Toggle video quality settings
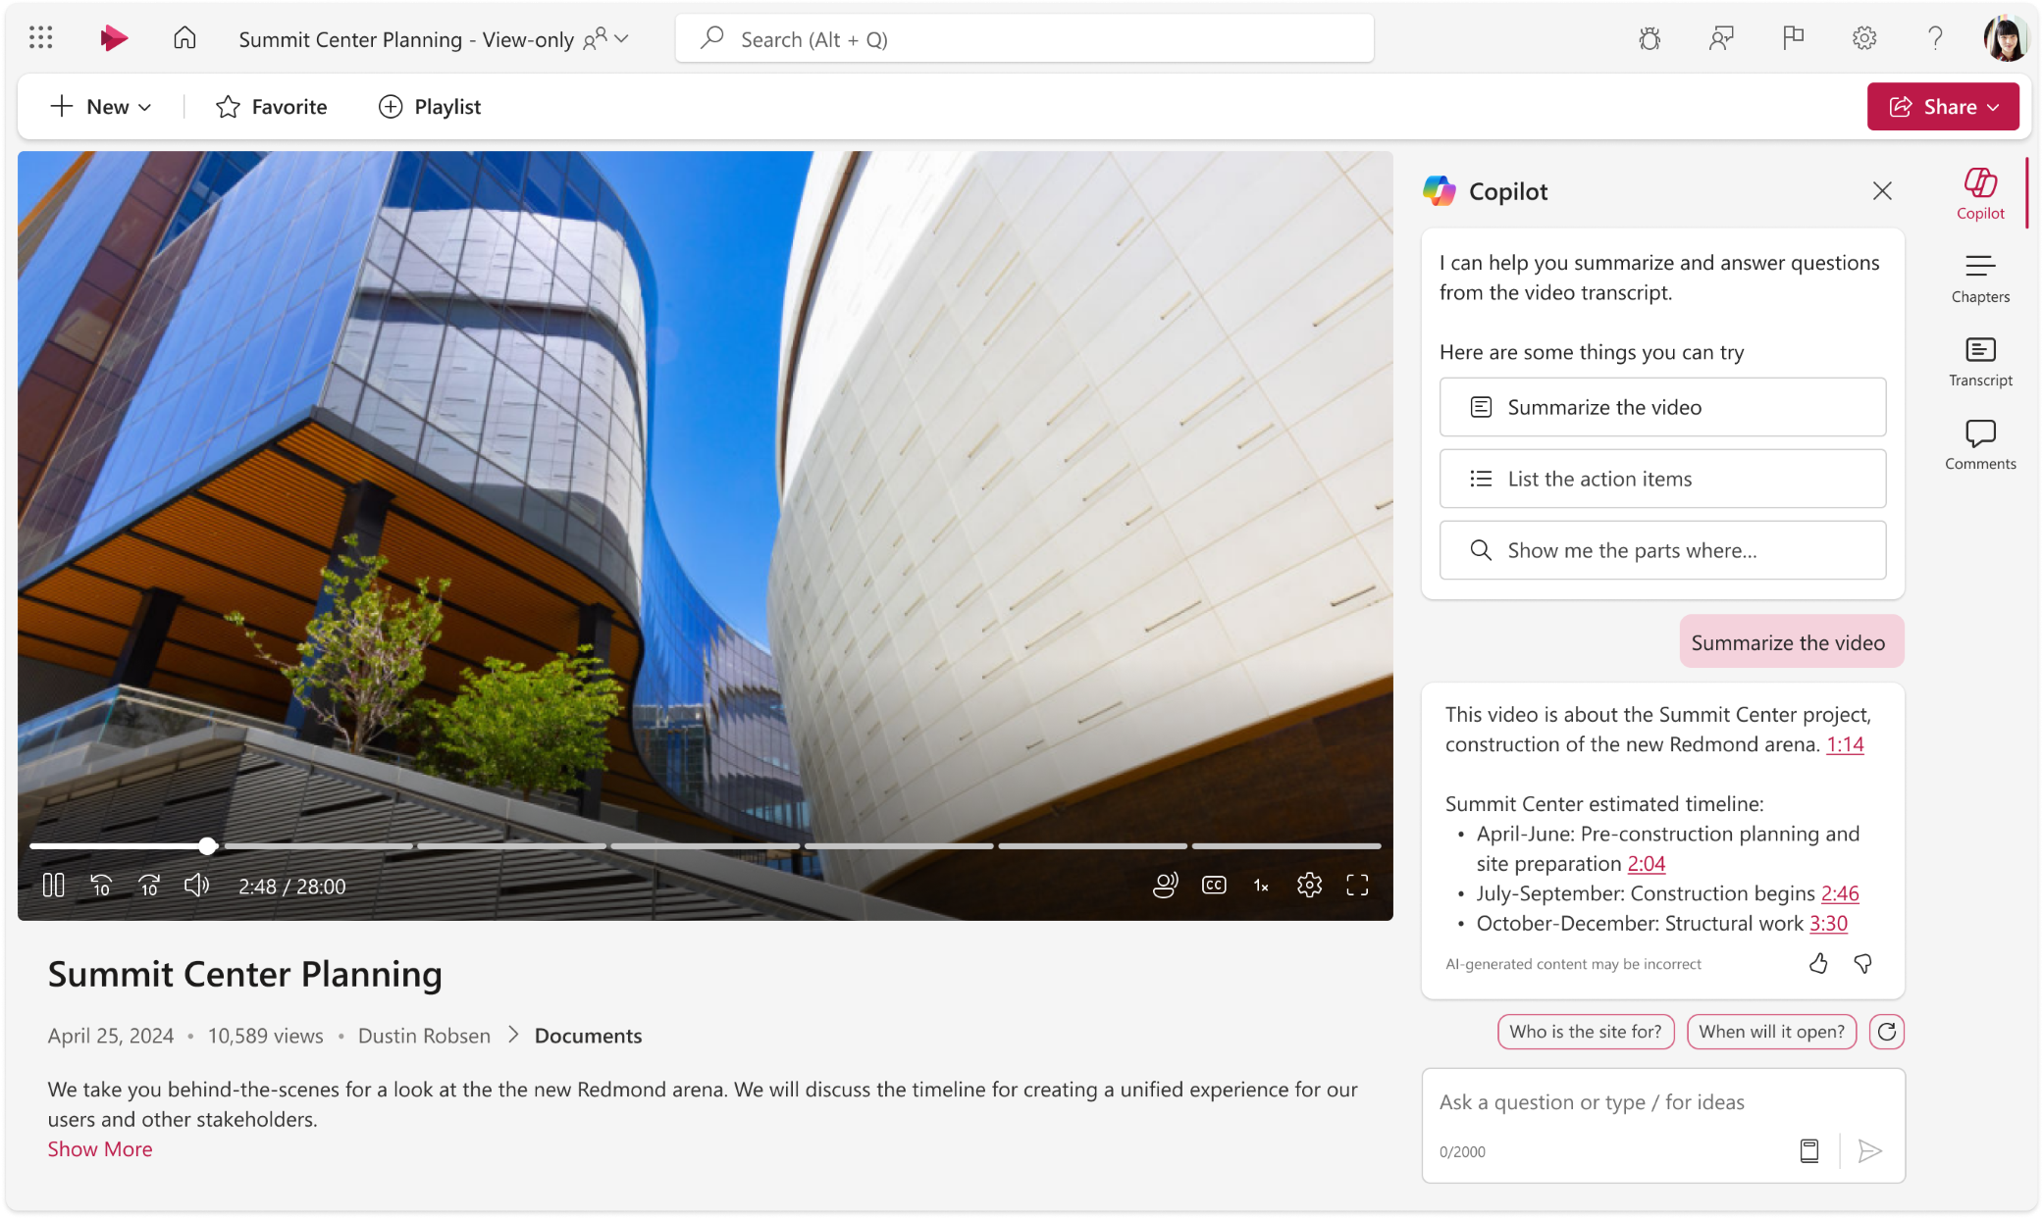Viewport: 2043px width, 1219px height. (1308, 886)
